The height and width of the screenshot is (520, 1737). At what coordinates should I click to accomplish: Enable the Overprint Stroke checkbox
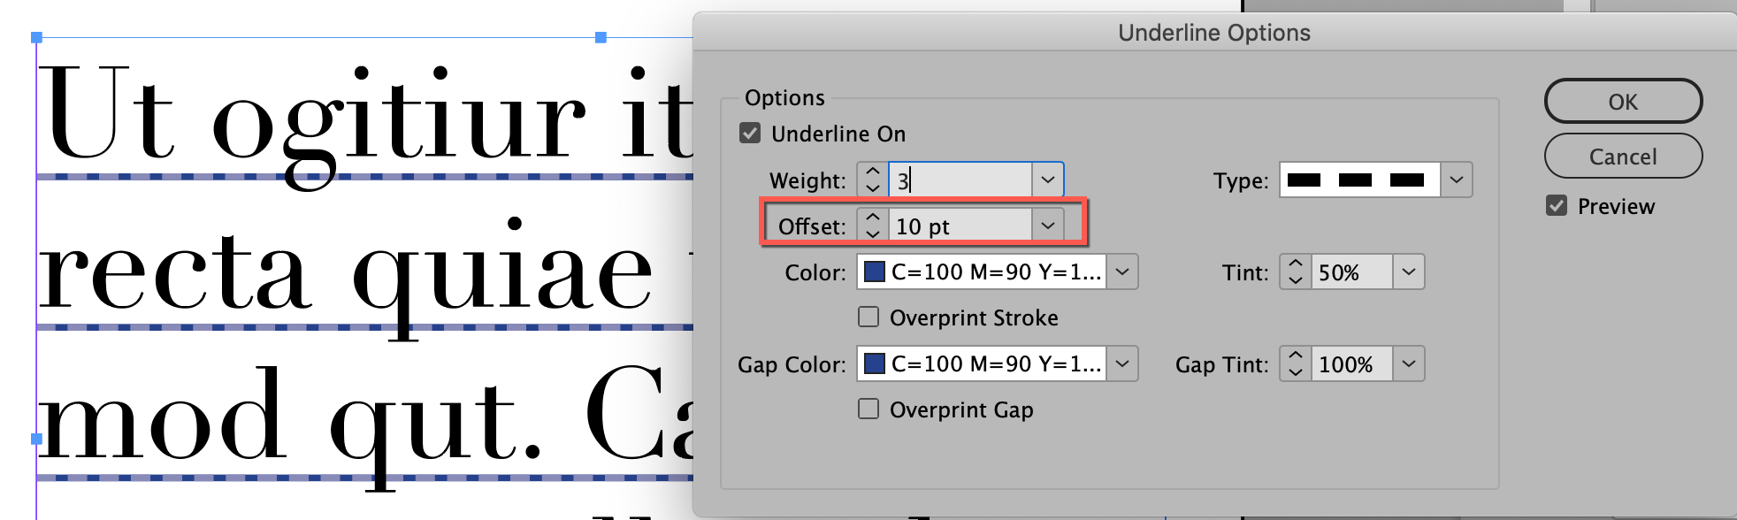click(868, 317)
